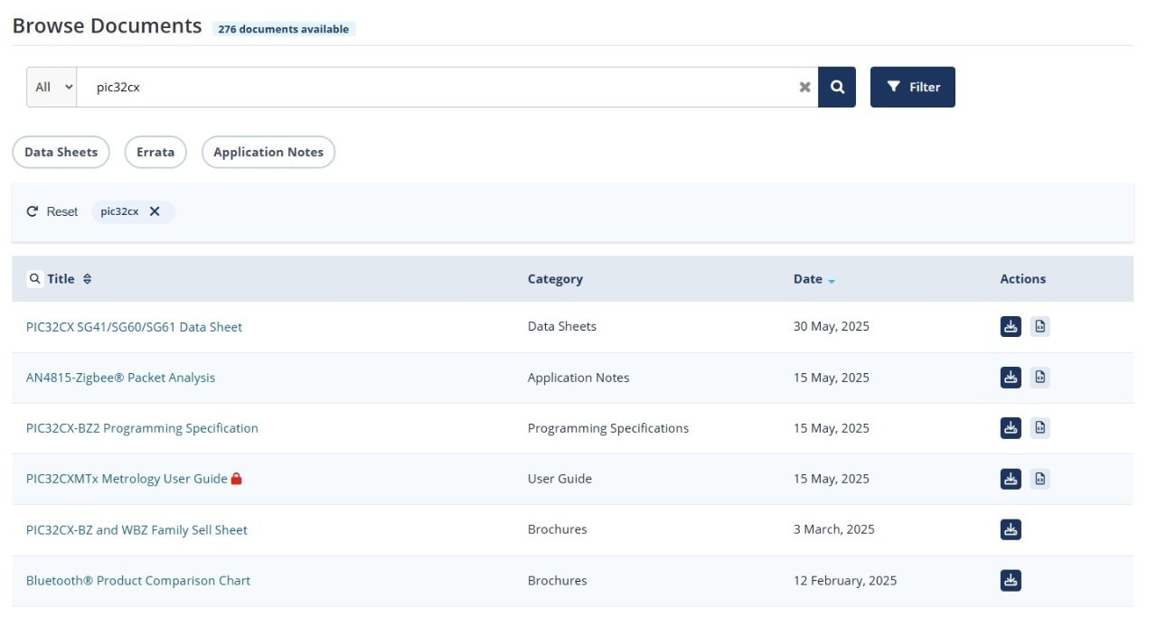
Task: Download Bluetooth Product Comparison Chart
Action: pyautogui.click(x=1011, y=580)
